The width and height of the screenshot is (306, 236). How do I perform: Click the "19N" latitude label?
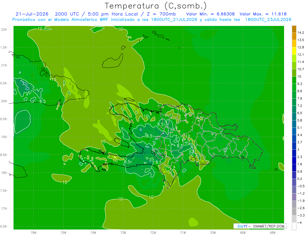tap(4, 137)
